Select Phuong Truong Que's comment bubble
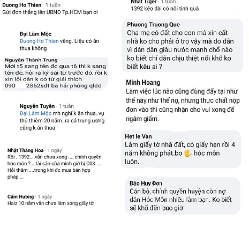This screenshot has width=249, height=226. click(183, 46)
